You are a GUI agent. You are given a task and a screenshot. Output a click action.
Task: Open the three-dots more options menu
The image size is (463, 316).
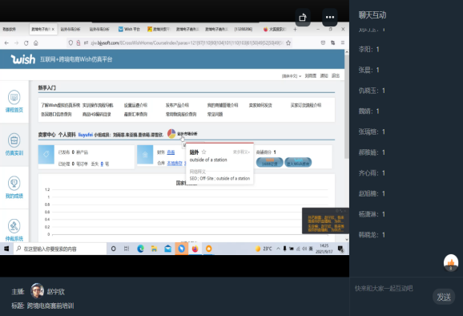[330, 18]
